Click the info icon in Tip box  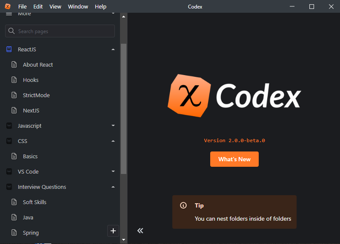[x=183, y=205]
